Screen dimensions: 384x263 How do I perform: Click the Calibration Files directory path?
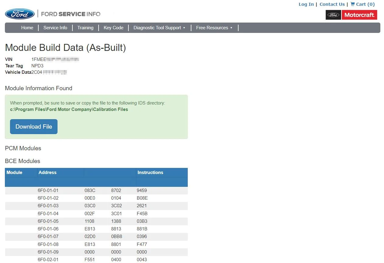point(69,109)
